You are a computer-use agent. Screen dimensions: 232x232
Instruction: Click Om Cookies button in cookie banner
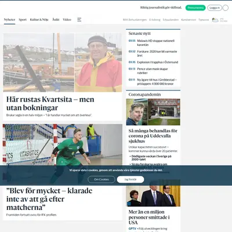click(x=101, y=179)
